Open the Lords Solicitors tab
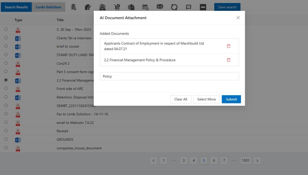 coord(48,7)
